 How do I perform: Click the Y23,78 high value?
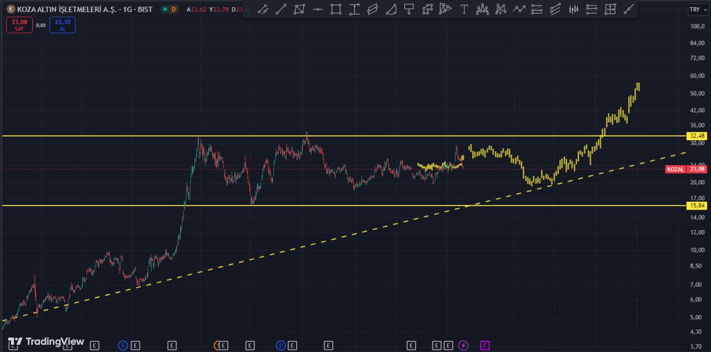(x=219, y=9)
